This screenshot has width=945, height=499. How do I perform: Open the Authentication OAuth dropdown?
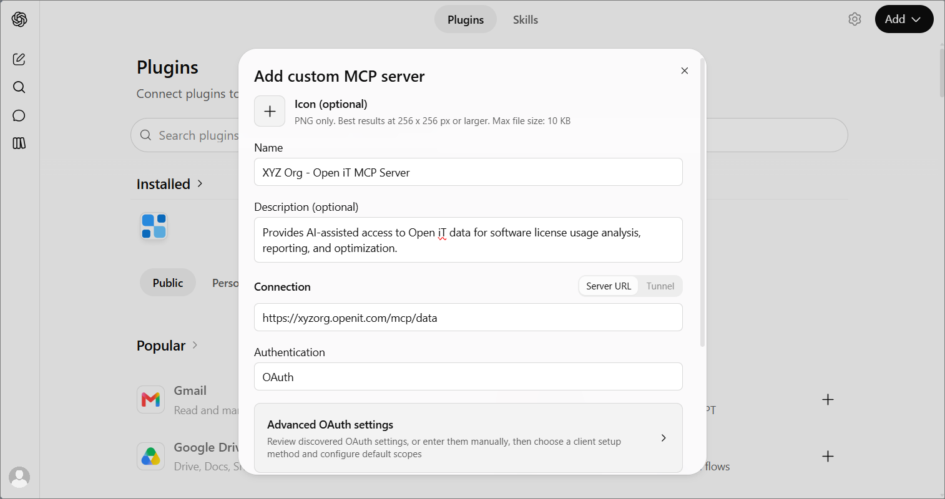tap(468, 377)
